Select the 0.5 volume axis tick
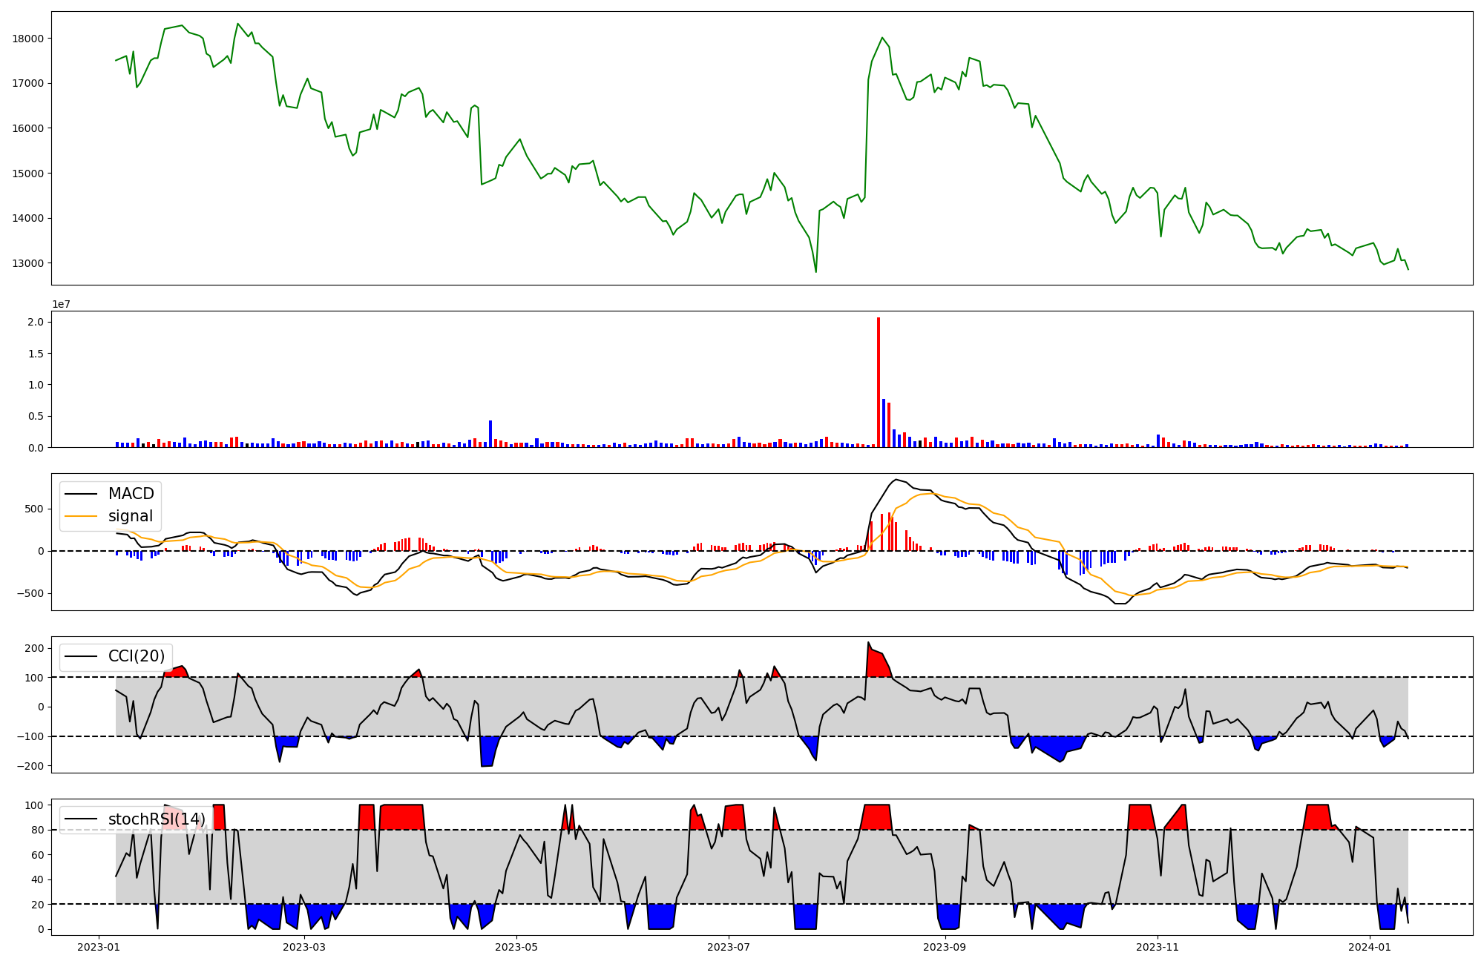This screenshot has height=964, width=1484. coord(36,417)
